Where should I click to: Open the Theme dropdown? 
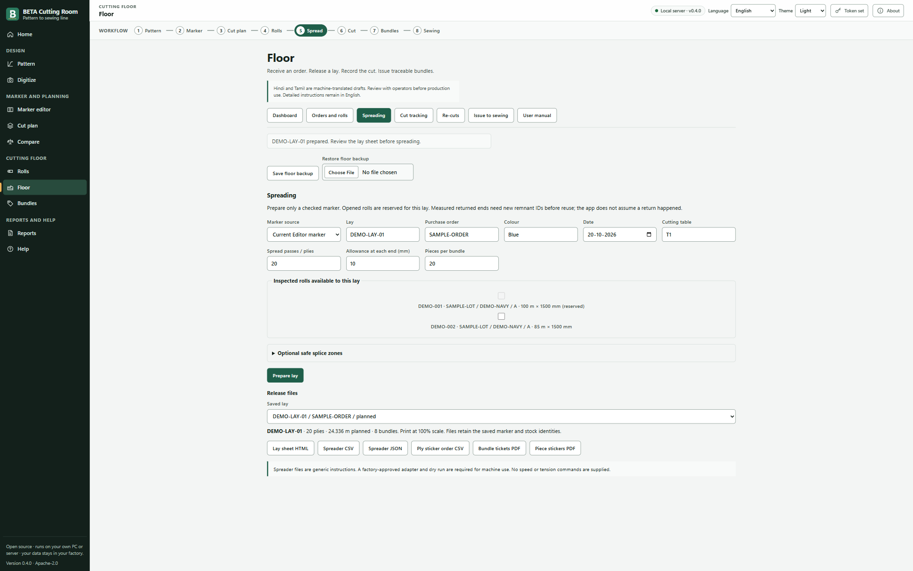810,10
